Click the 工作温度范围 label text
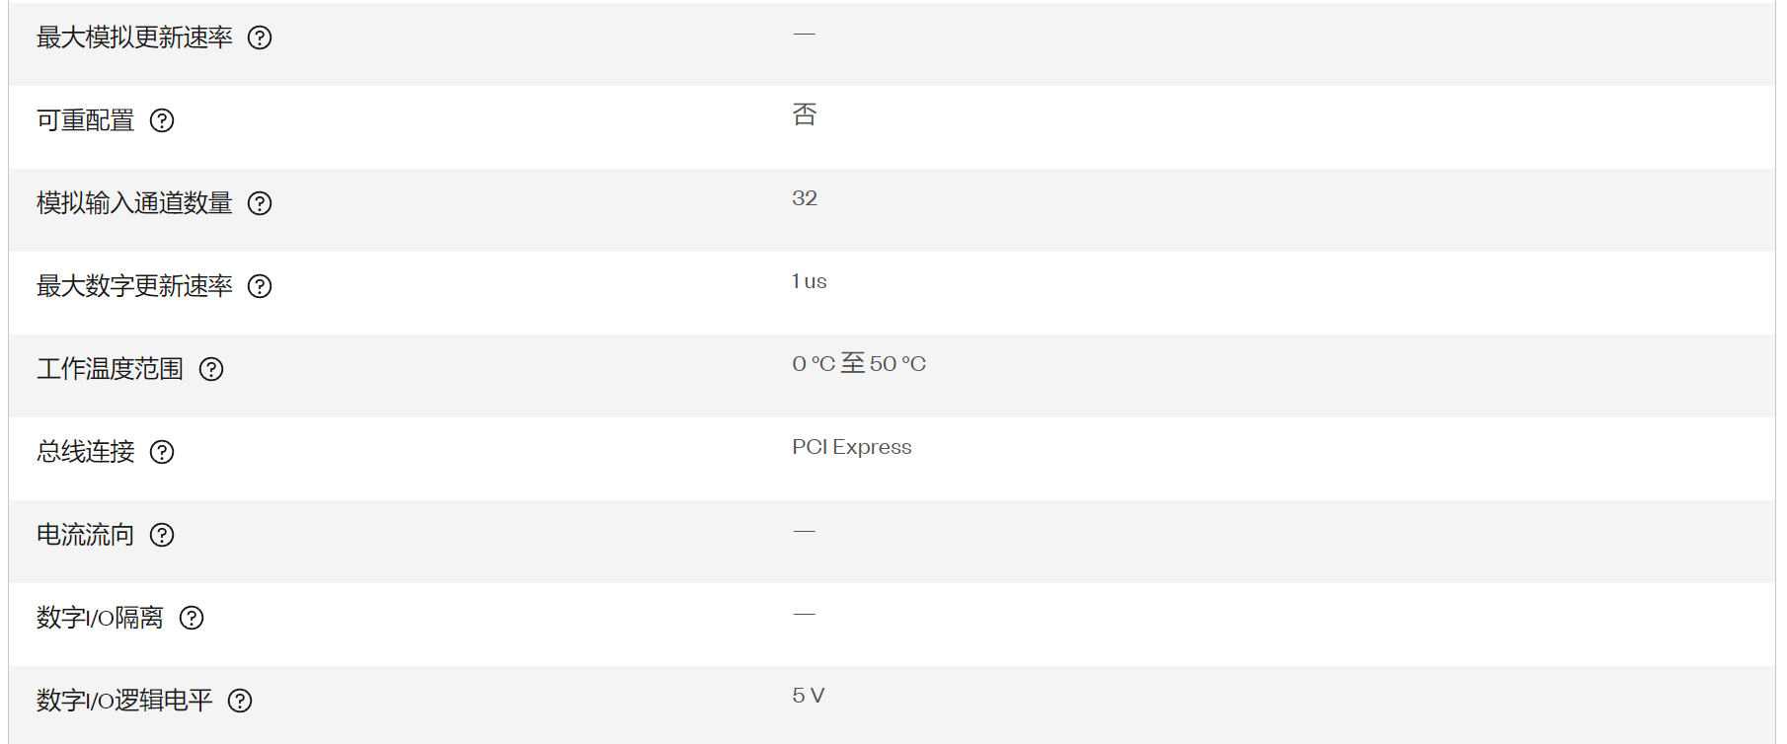Viewport: 1787px width, 744px height. click(110, 369)
